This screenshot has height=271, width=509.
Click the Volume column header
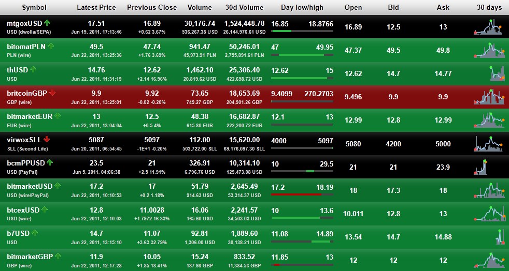200,8
